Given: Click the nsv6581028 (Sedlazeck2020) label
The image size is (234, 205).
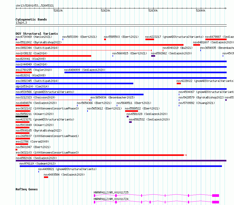Looking at the screenshot, I should tap(147, 114).
